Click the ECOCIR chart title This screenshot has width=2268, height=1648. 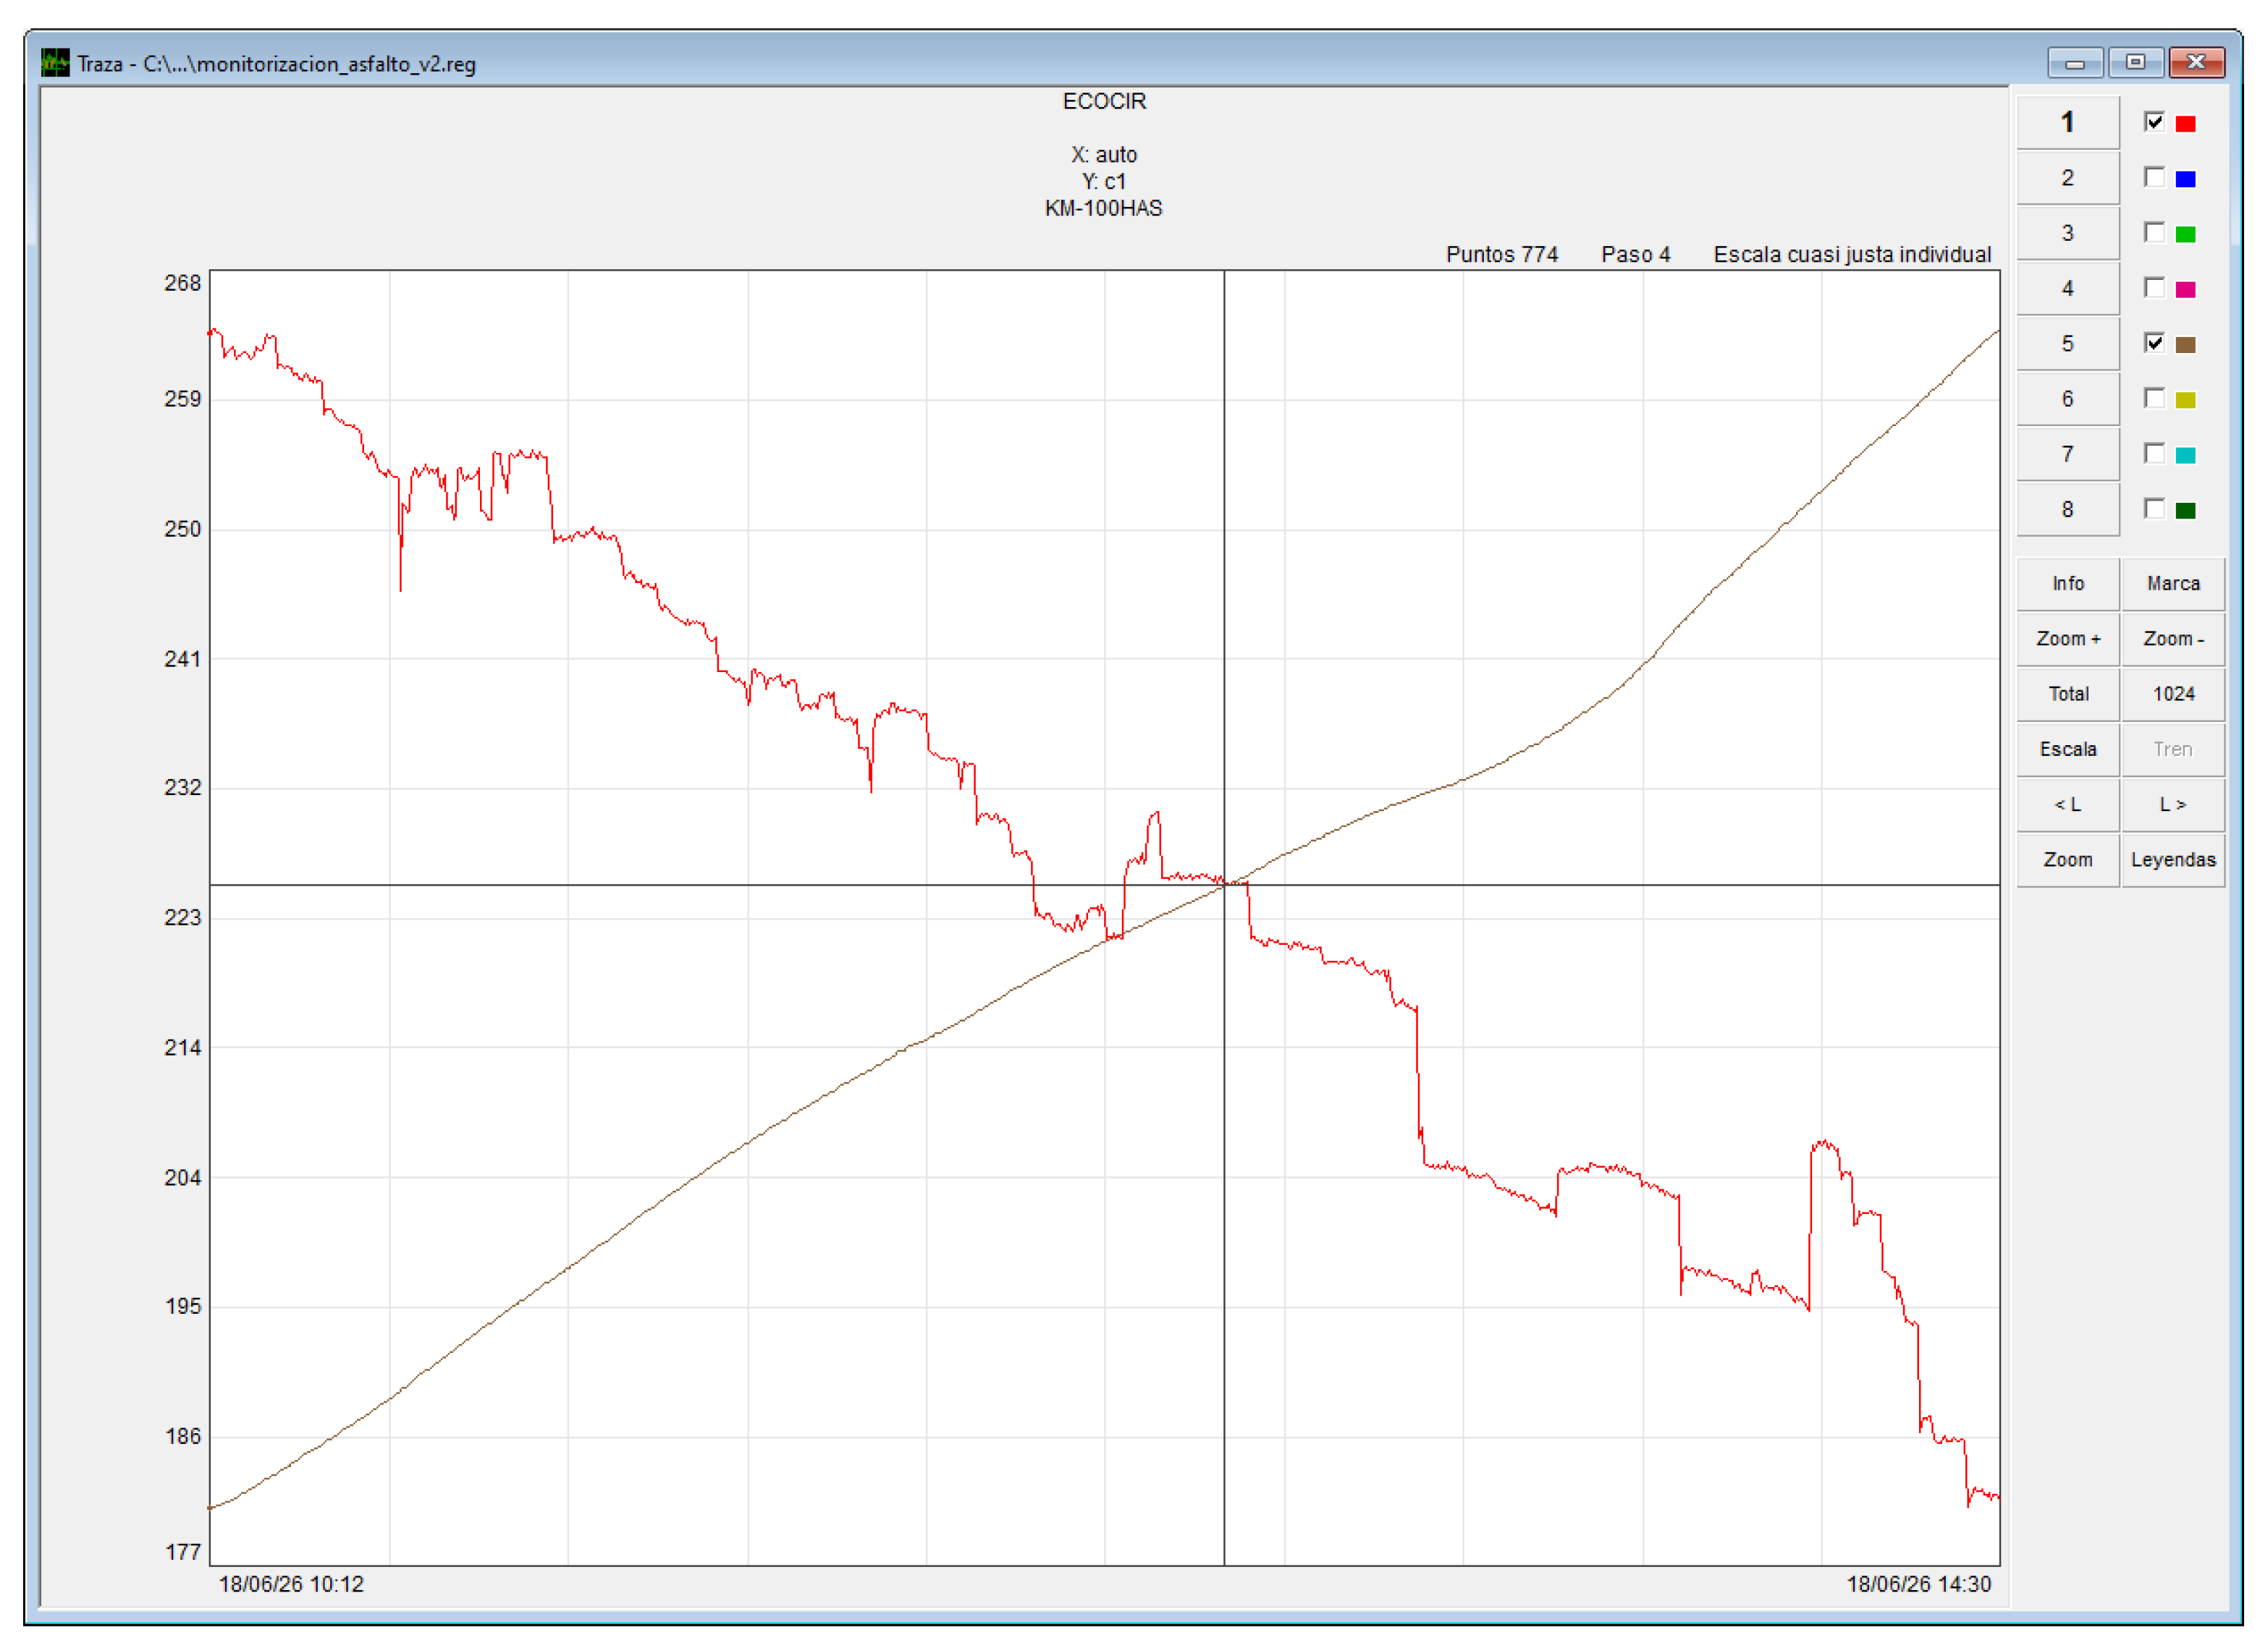tap(1104, 101)
